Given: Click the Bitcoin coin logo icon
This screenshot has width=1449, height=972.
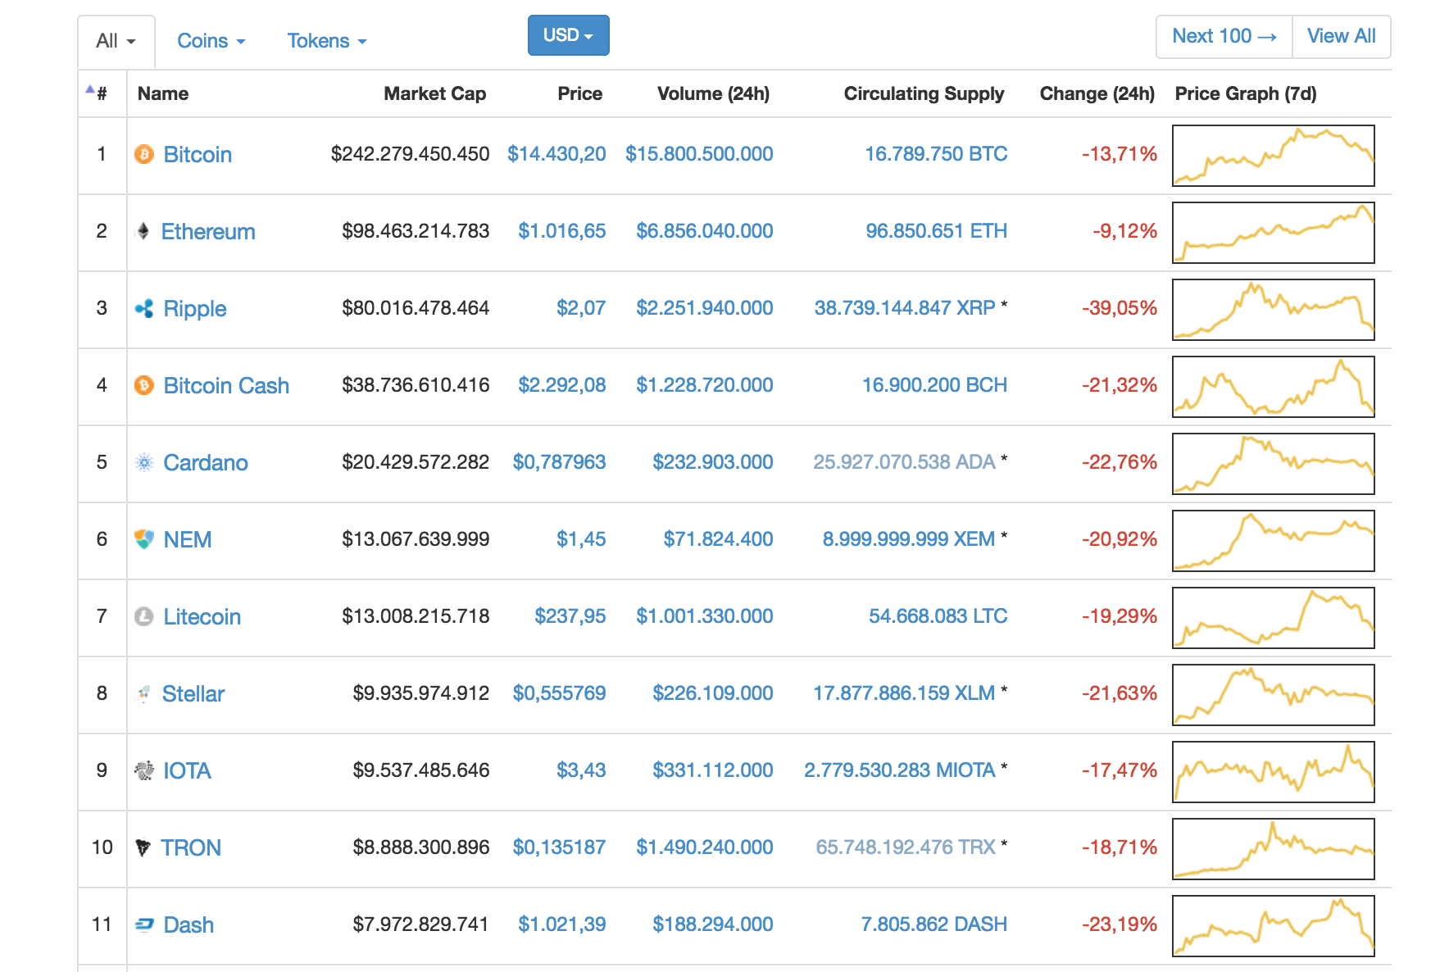Looking at the screenshot, I should click(144, 154).
